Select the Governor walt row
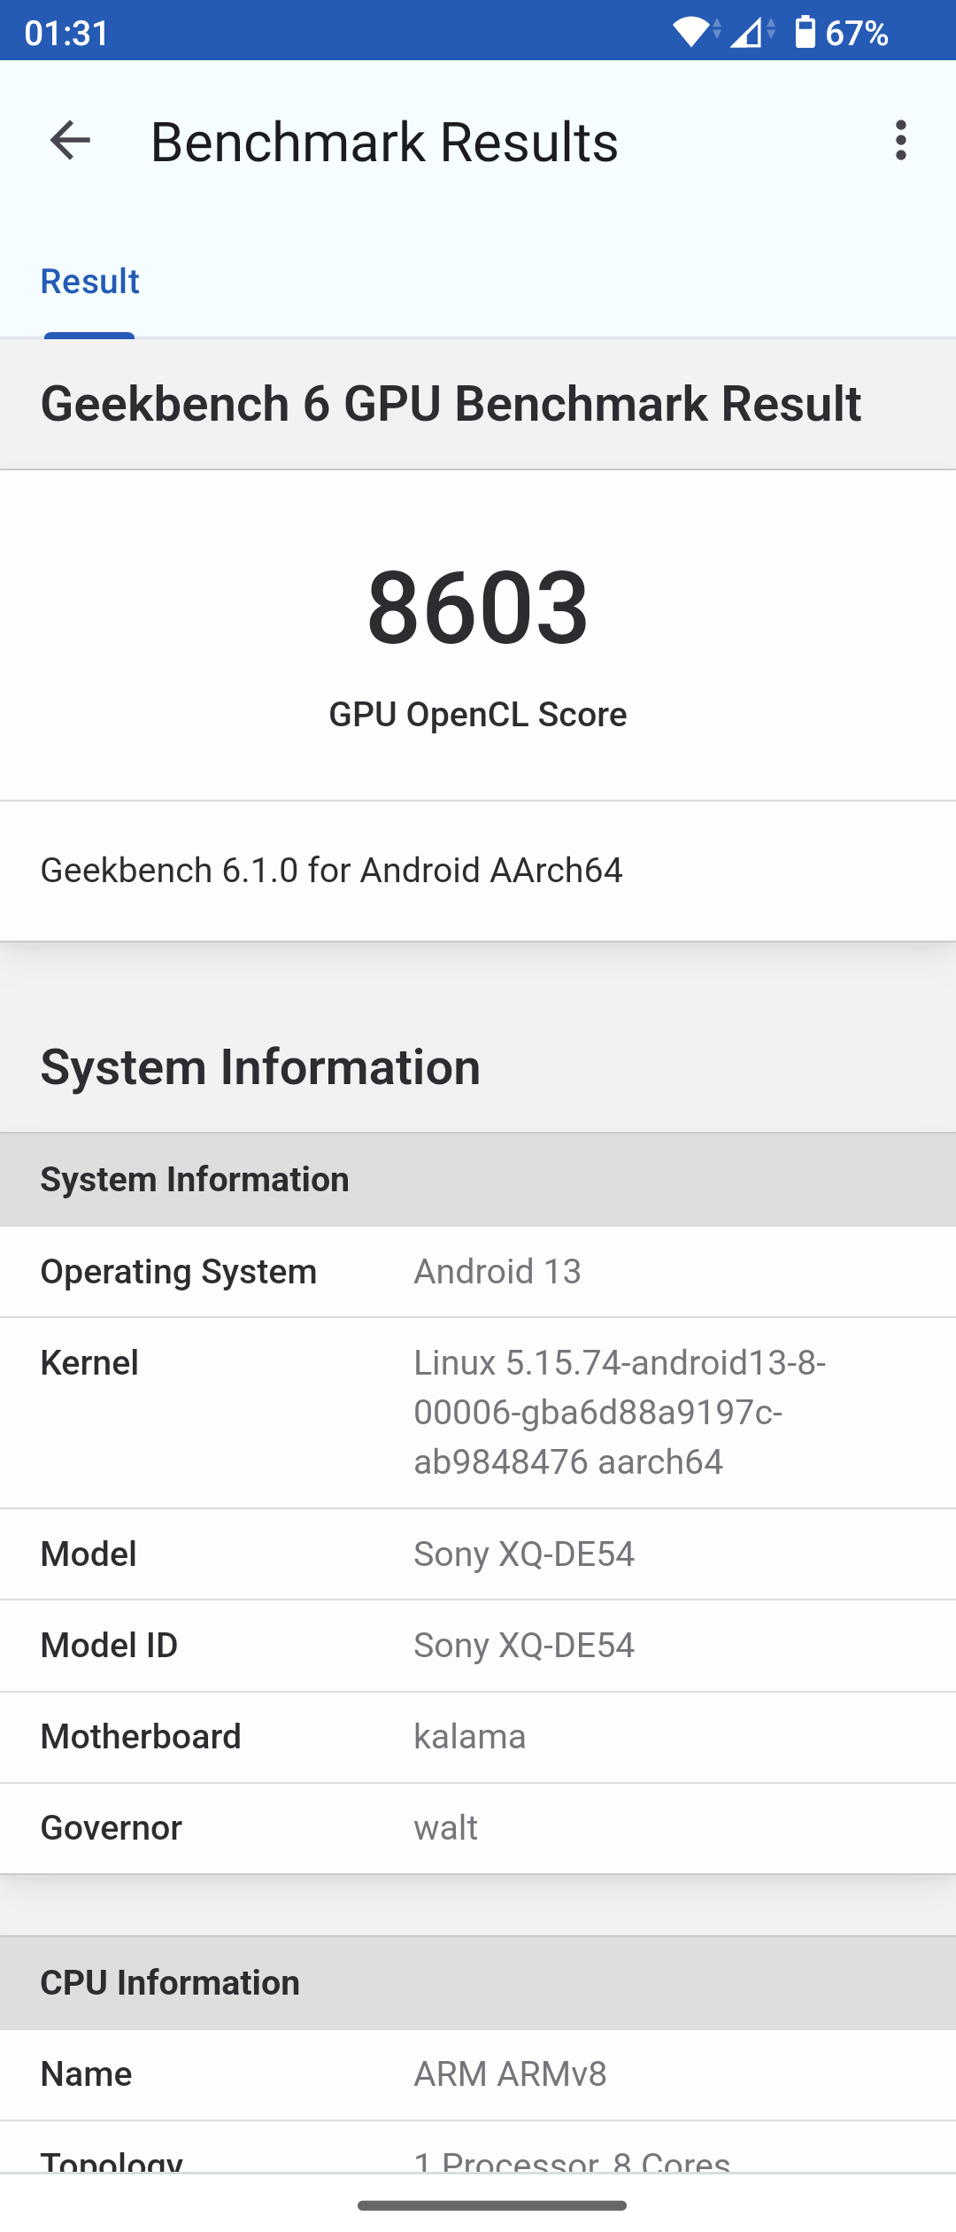This screenshot has width=956, height=2232. [478, 1828]
